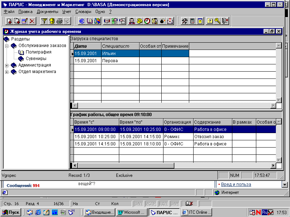The width and height of the screenshot is (290, 217).
Task: Expand the Отдел маркетинга tree branch
Action: click(x=7, y=72)
